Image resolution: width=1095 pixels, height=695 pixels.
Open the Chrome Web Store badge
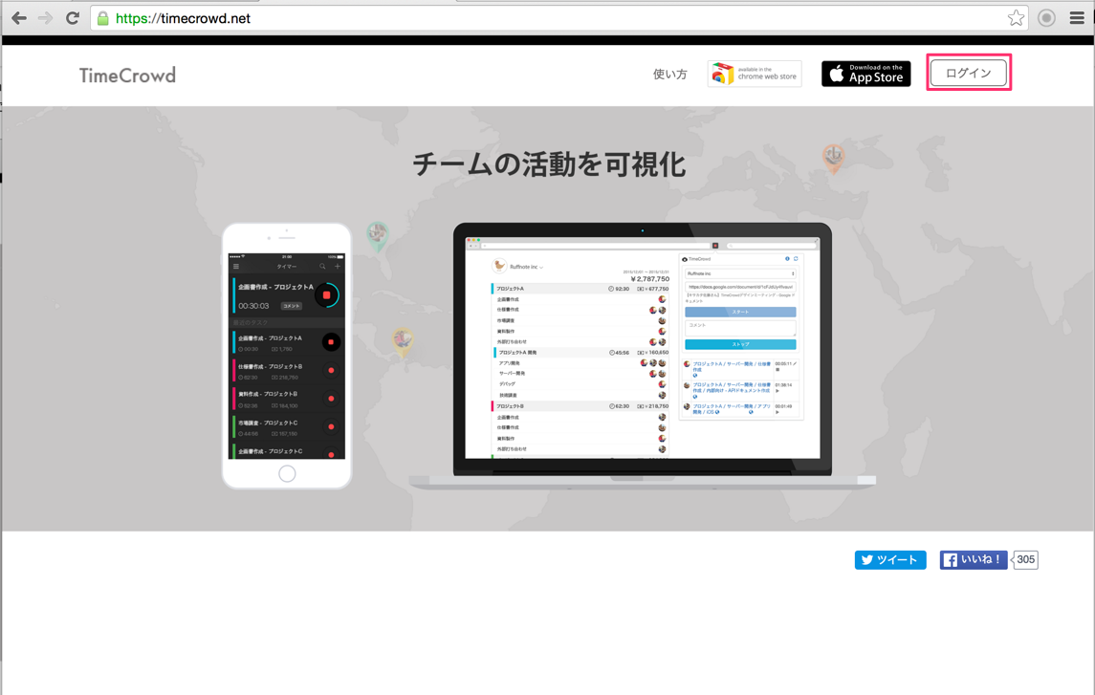click(754, 75)
